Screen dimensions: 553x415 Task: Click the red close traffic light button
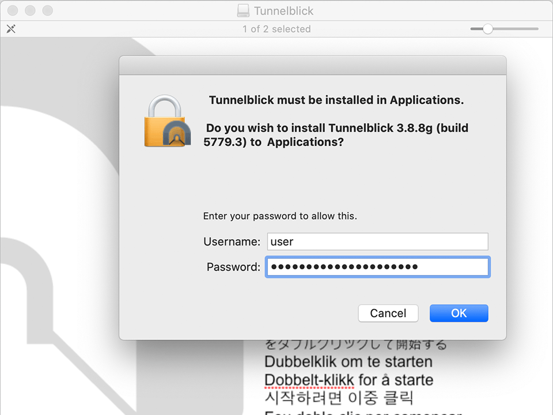point(12,10)
